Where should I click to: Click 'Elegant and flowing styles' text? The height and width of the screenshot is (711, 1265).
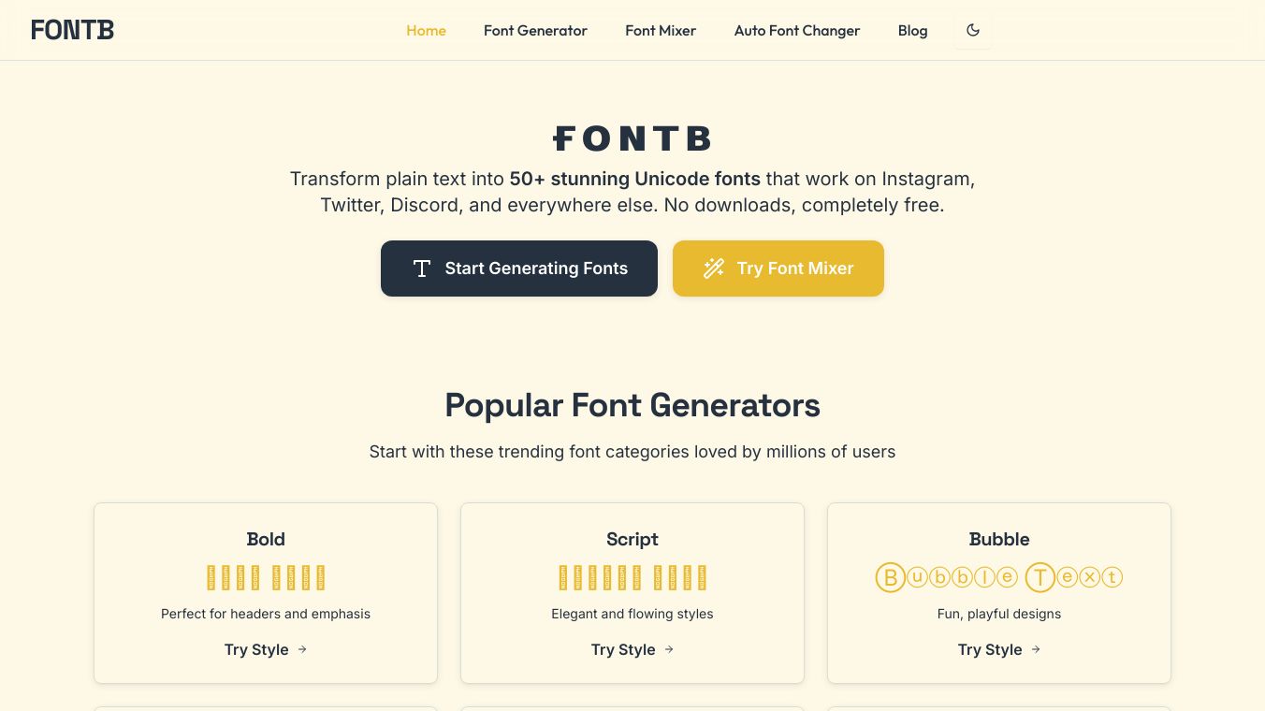pyautogui.click(x=632, y=614)
